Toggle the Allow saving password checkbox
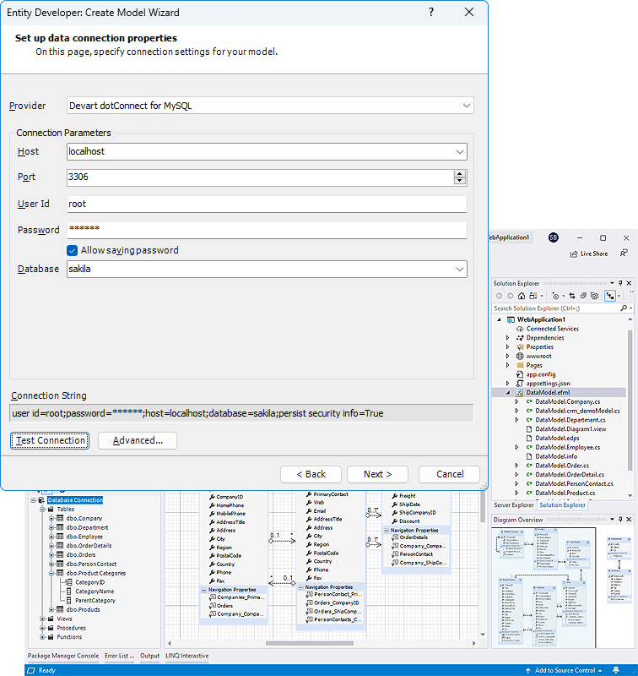 coord(72,250)
